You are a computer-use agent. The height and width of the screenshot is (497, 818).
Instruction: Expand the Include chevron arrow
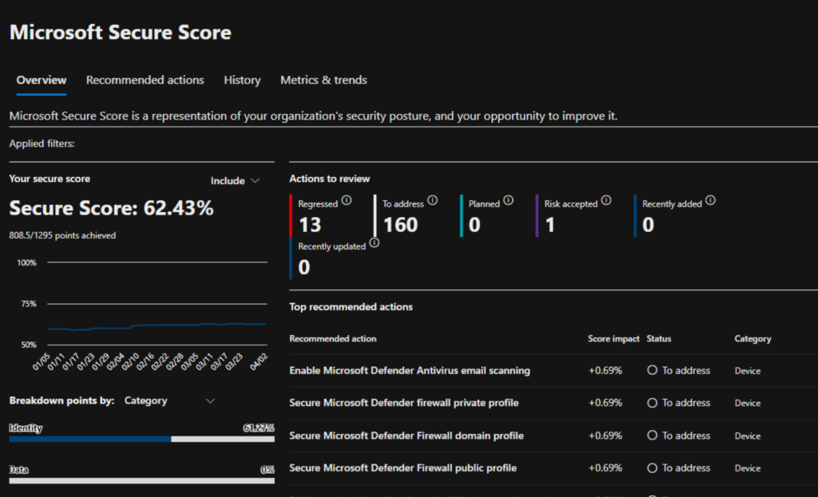255,181
